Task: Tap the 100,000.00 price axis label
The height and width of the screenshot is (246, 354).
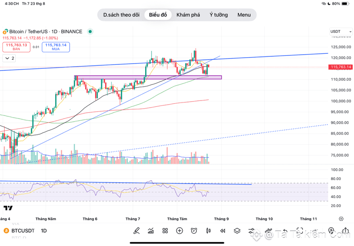Action: tap(341, 101)
